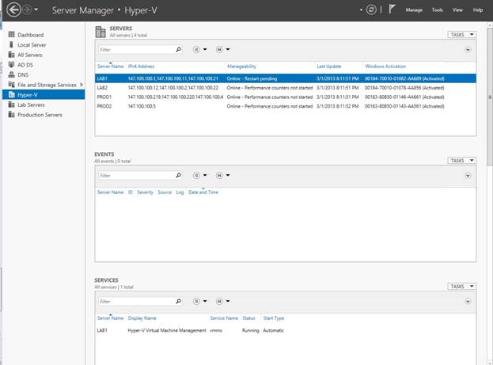Select the LAB2 server row
This screenshot has height=365, width=493.
286,88
